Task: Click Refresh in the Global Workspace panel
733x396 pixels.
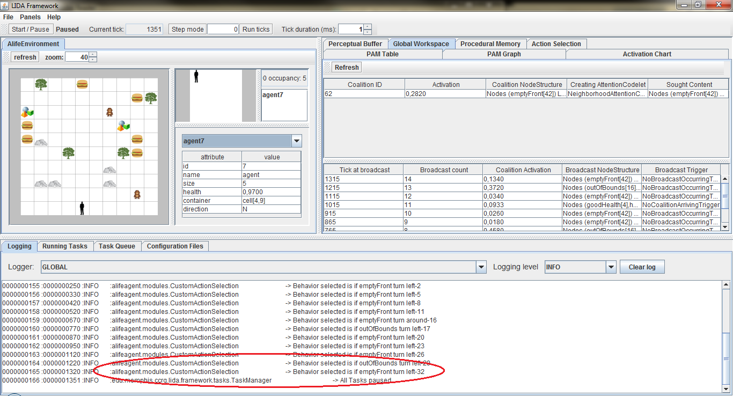Action: pyautogui.click(x=346, y=67)
